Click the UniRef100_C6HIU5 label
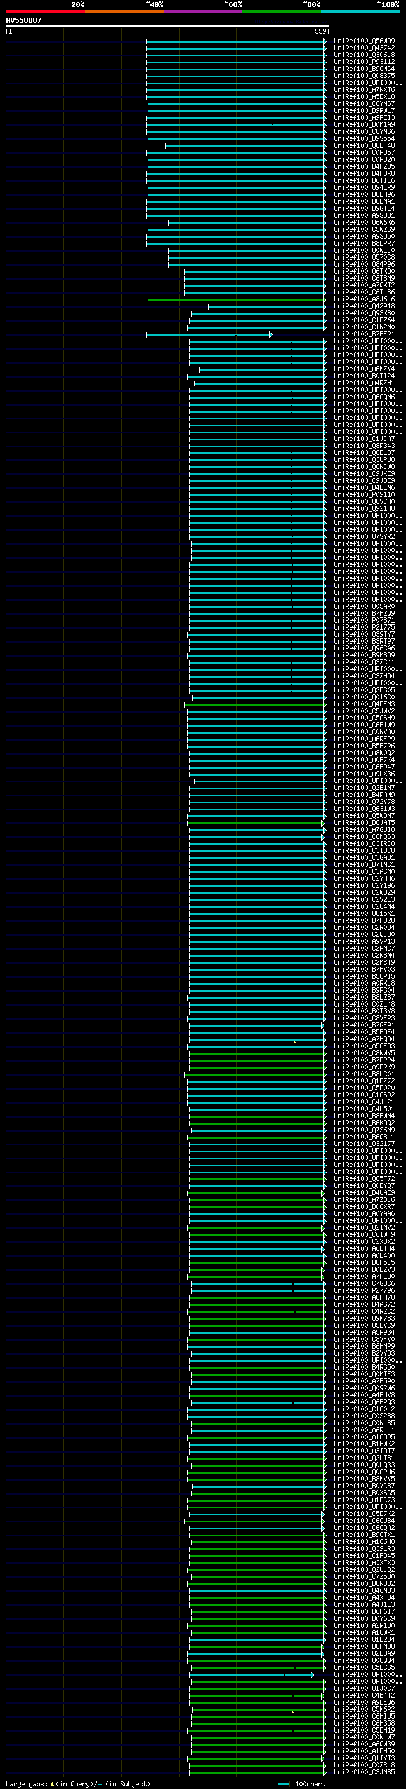 (364, 1716)
